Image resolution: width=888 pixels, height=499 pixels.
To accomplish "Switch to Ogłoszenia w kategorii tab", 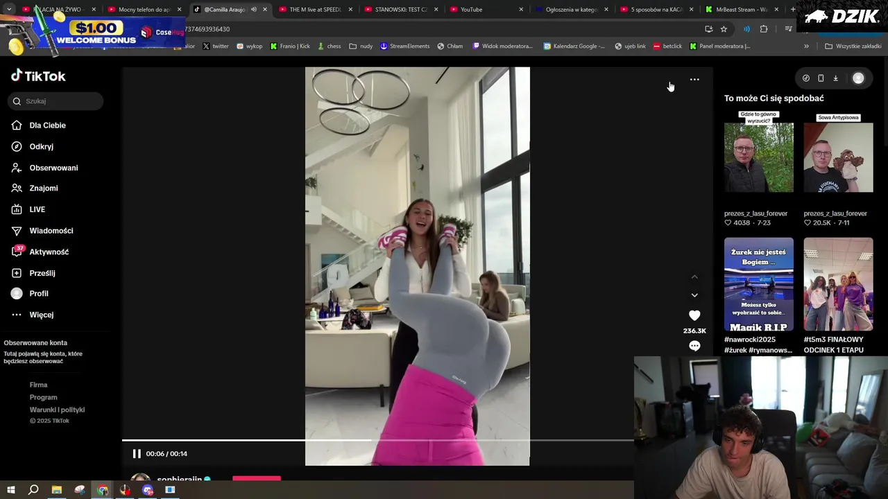I will pyautogui.click(x=572, y=10).
